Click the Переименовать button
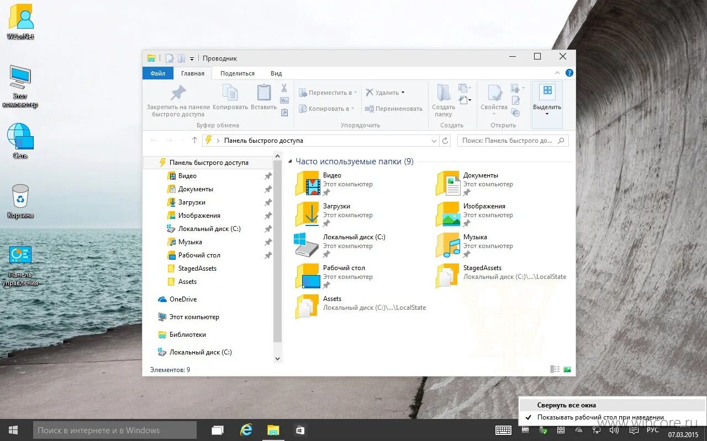This screenshot has height=441, width=707. [x=394, y=109]
